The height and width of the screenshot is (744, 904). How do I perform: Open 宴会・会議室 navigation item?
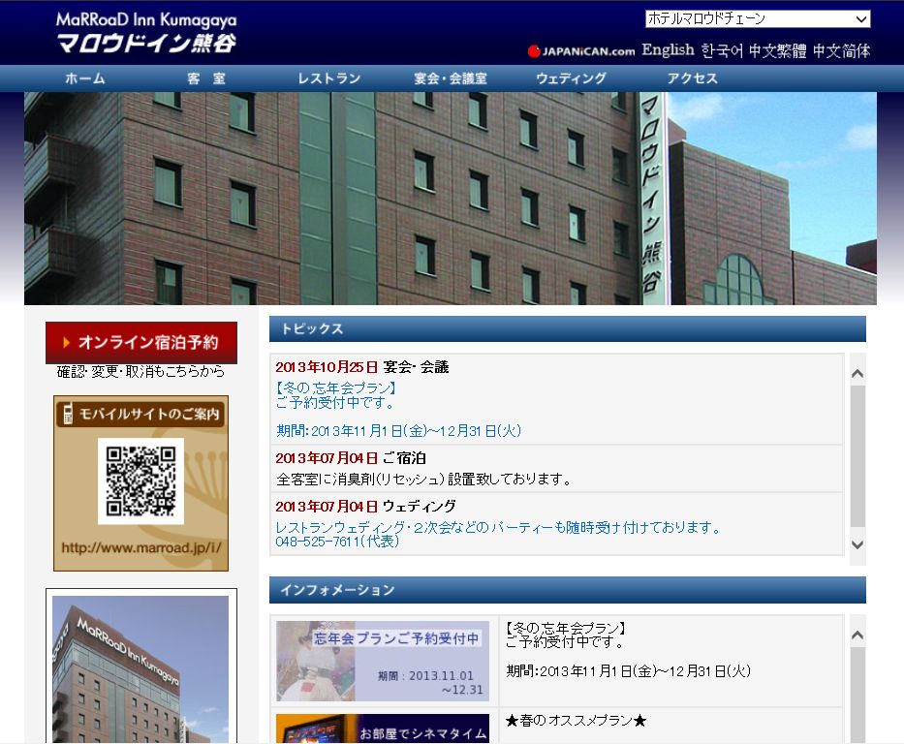(x=451, y=78)
